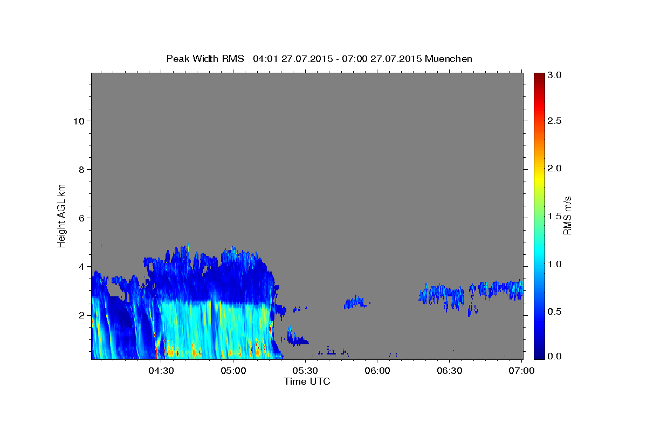Image resolution: width=647 pixels, height=431 pixels.
Task: Click the 04:30 time tick label
Action: point(161,371)
